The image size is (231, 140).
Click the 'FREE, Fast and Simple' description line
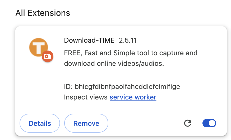click(131, 53)
